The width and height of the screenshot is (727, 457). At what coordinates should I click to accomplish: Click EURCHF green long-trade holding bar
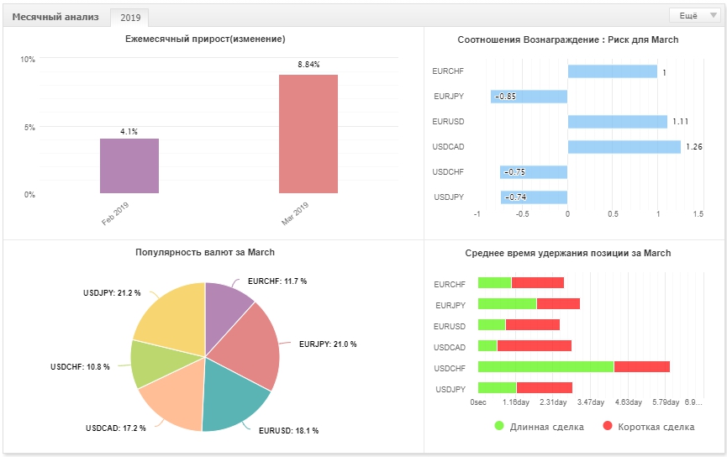494,283
